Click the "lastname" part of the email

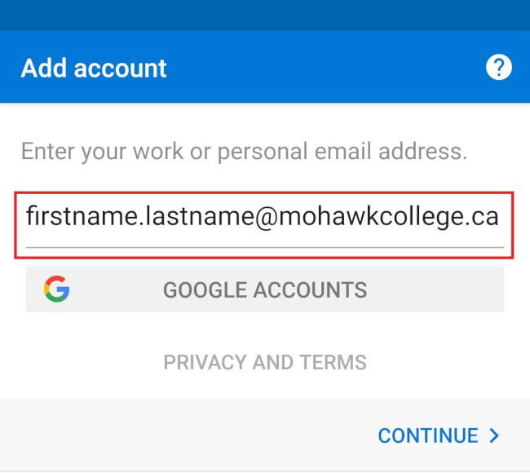[182, 217]
